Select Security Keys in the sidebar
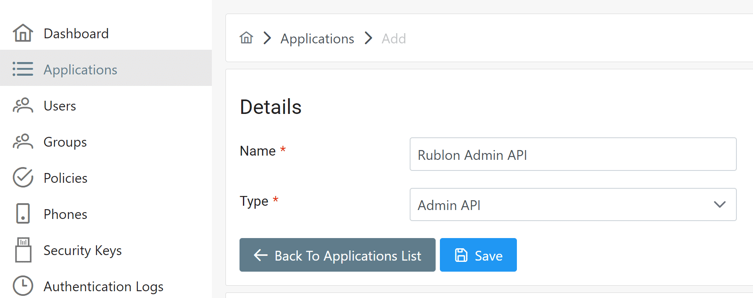Image resolution: width=753 pixels, height=298 pixels. click(x=83, y=250)
